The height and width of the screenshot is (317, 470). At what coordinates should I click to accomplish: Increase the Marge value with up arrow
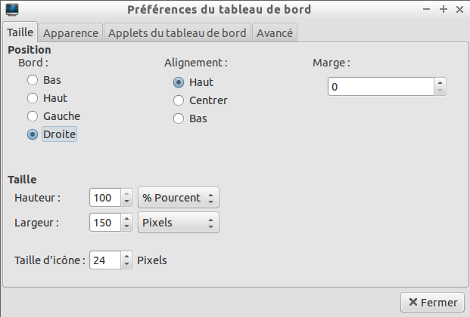pyautogui.click(x=440, y=83)
